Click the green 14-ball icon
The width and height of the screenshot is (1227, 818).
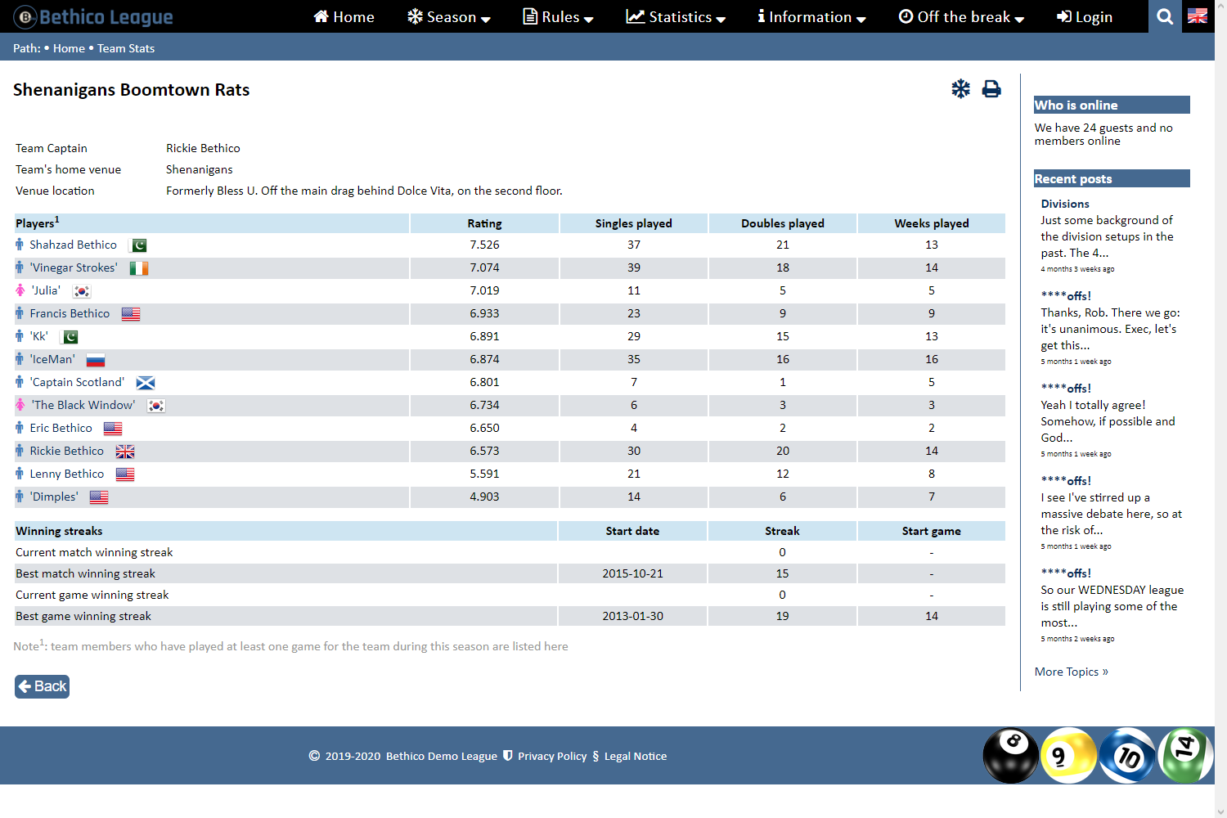coord(1185,753)
